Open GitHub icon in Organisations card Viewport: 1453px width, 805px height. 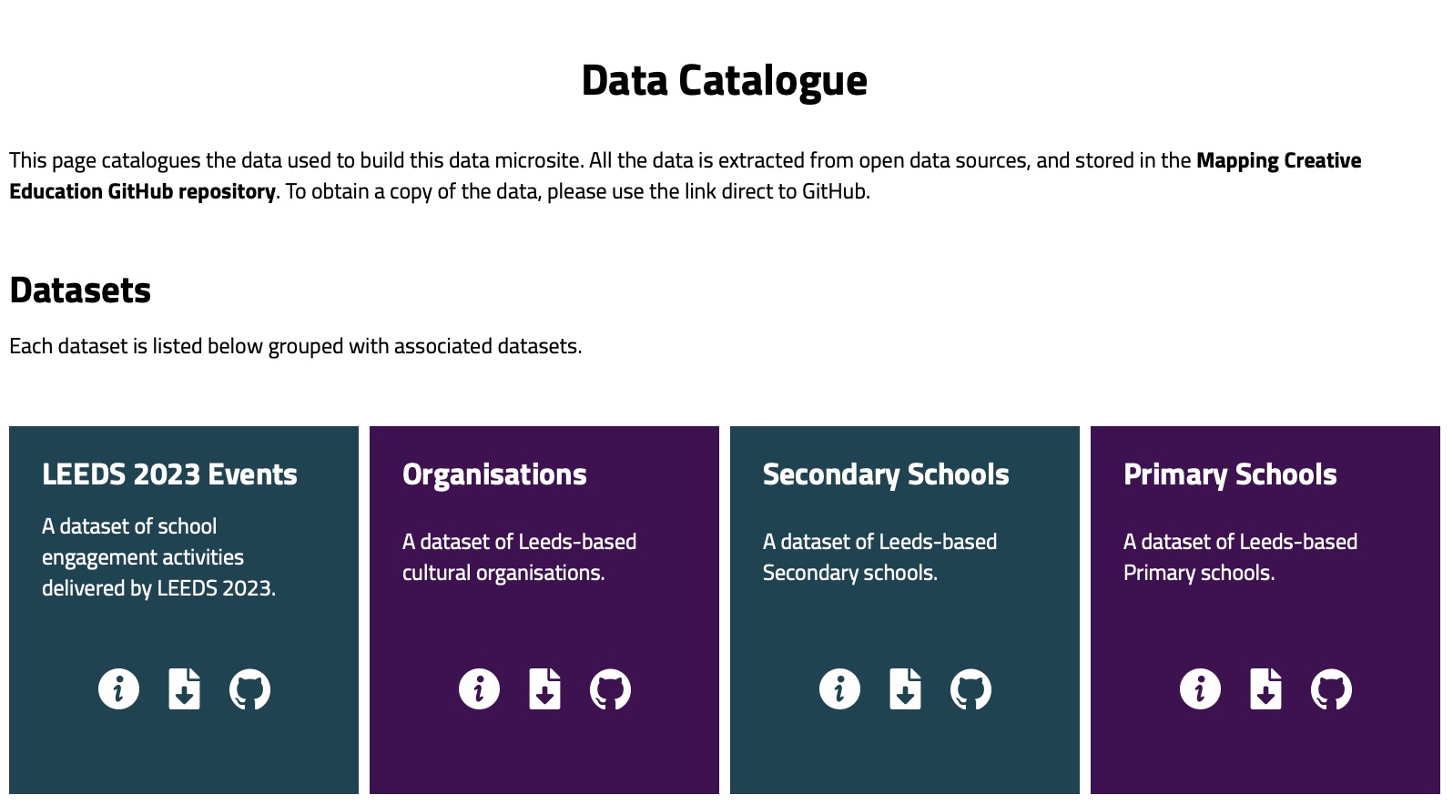610,689
